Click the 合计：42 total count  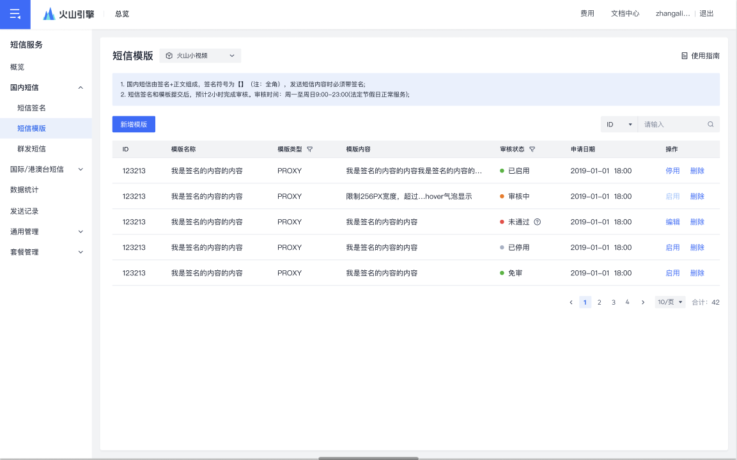tap(706, 303)
